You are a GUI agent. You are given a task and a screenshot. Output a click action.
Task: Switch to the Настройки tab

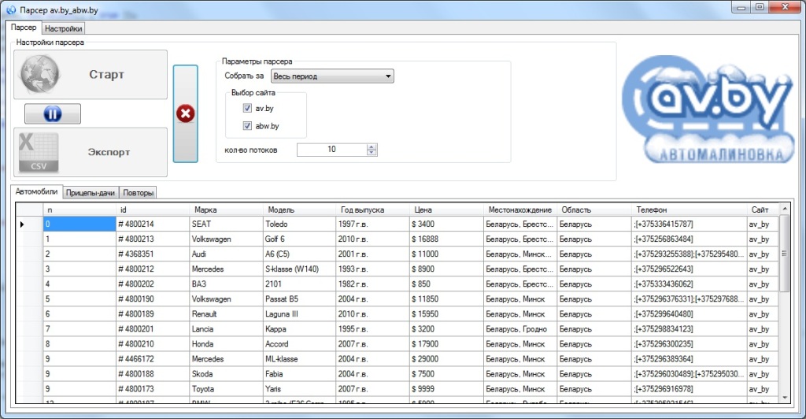(63, 29)
